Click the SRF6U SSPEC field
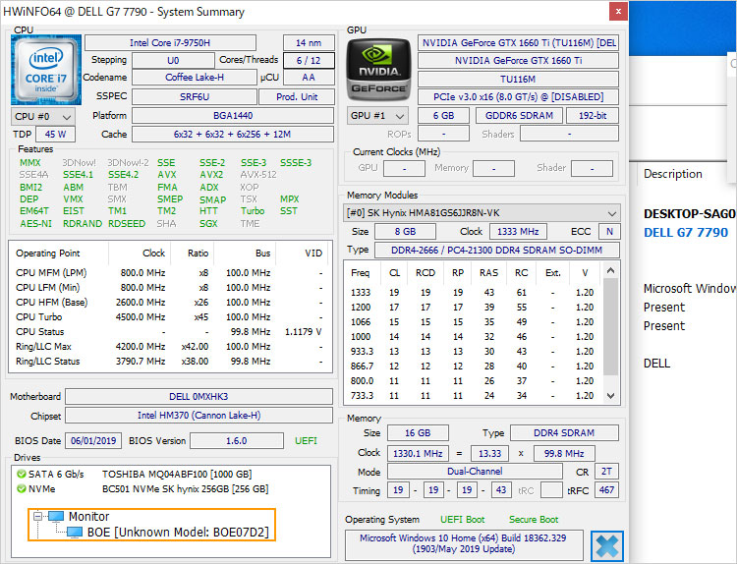737x564 pixels. point(195,97)
